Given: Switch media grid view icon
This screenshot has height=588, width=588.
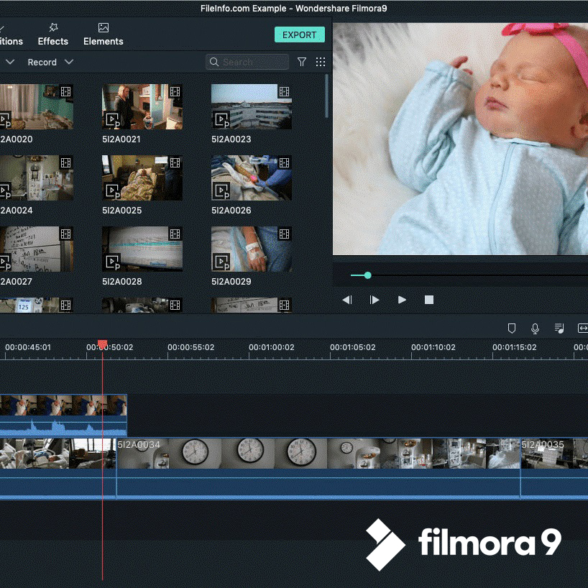Looking at the screenshot, I should click(321, 62).
